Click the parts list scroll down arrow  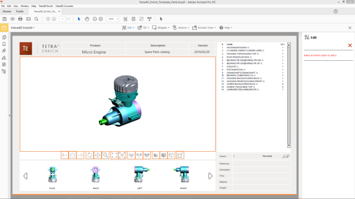pyautogui.click(x=289, y=145)
